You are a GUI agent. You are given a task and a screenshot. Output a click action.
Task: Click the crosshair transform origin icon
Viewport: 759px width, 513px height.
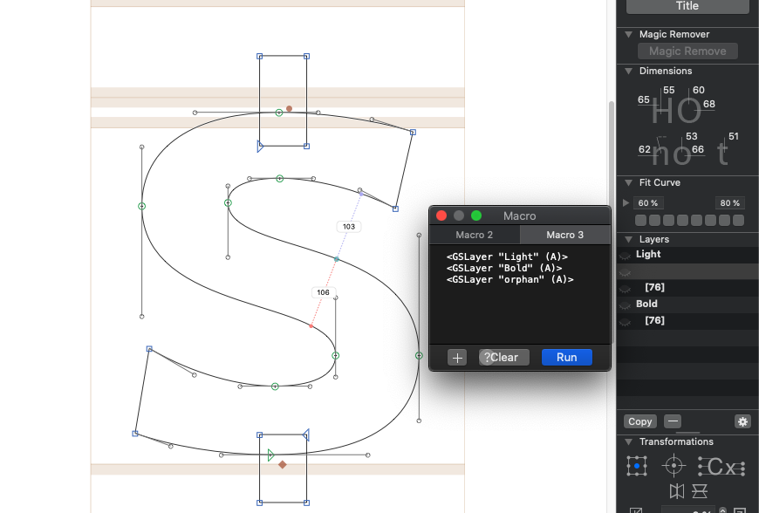click(x=674, y=467)
